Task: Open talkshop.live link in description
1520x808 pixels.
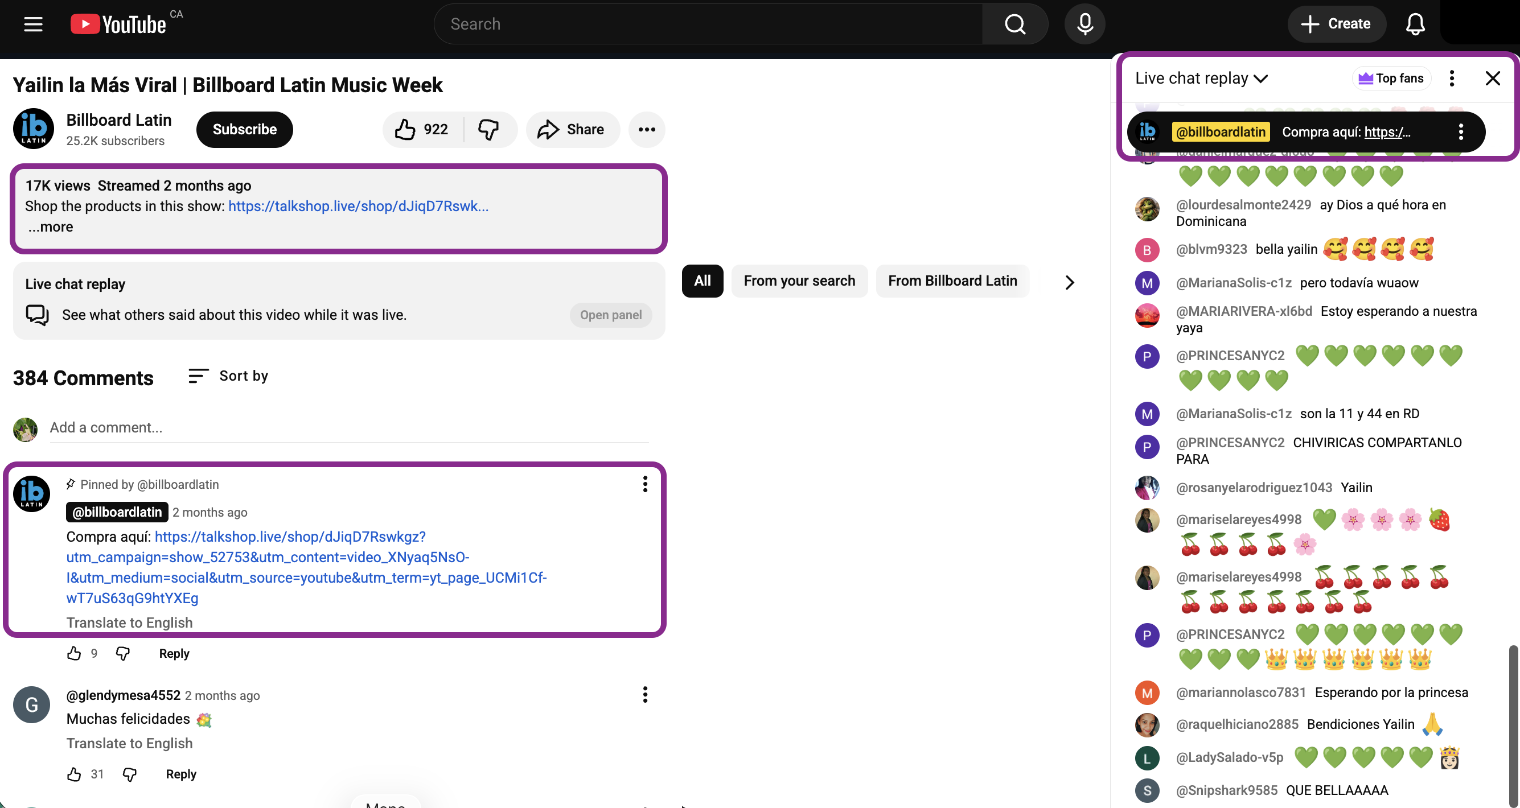Action: tap(358, 206)
